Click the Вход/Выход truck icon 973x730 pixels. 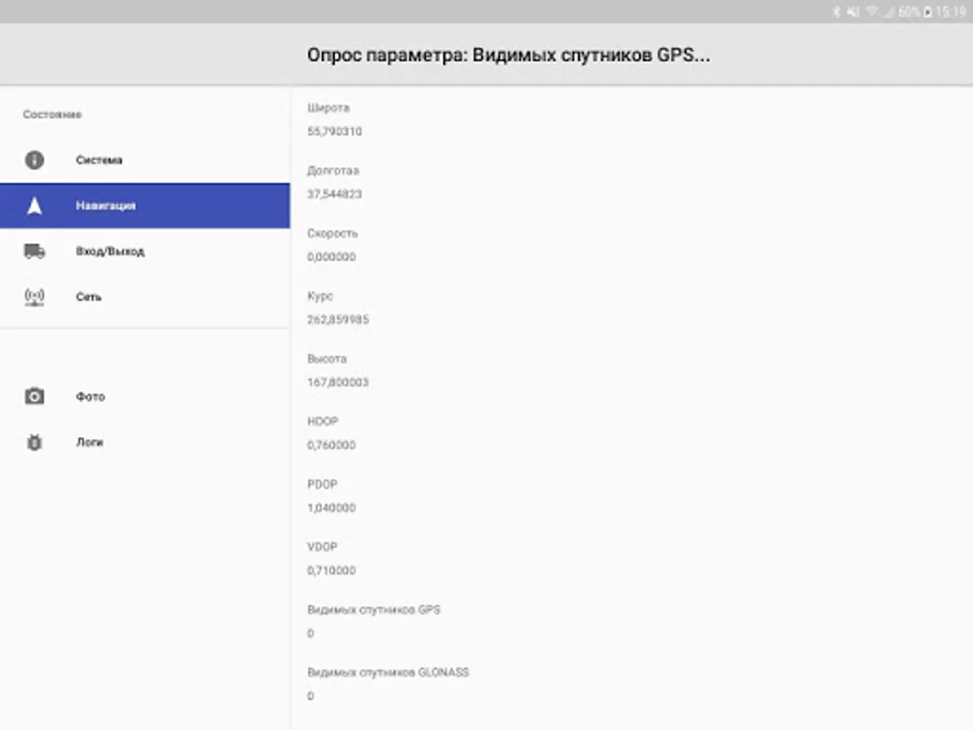pyautogui.click(x=34, y=251)
